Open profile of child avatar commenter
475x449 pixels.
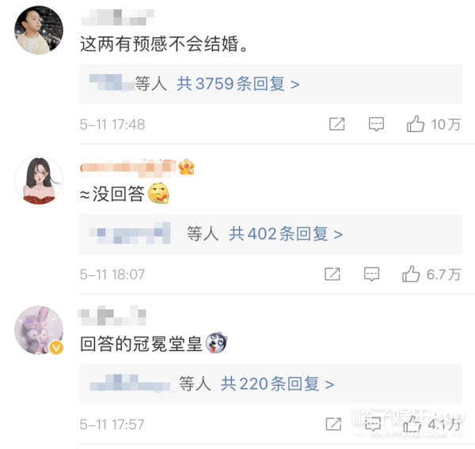[x=39, y=30]
